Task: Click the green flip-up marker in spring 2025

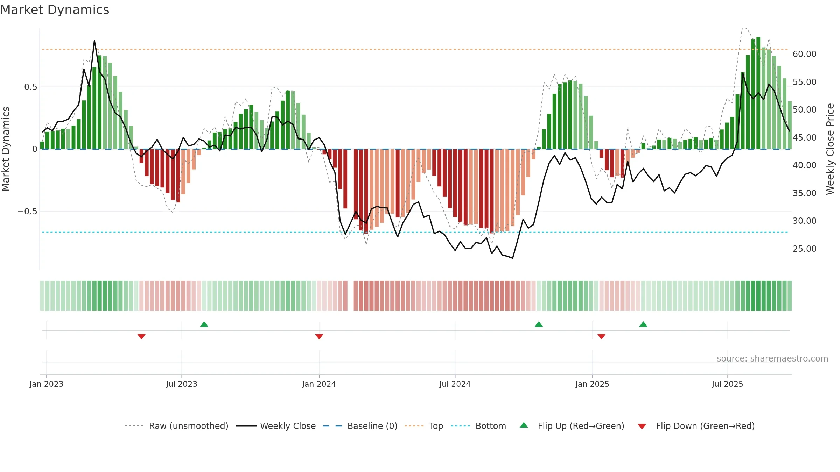Action: click(643, 324)
